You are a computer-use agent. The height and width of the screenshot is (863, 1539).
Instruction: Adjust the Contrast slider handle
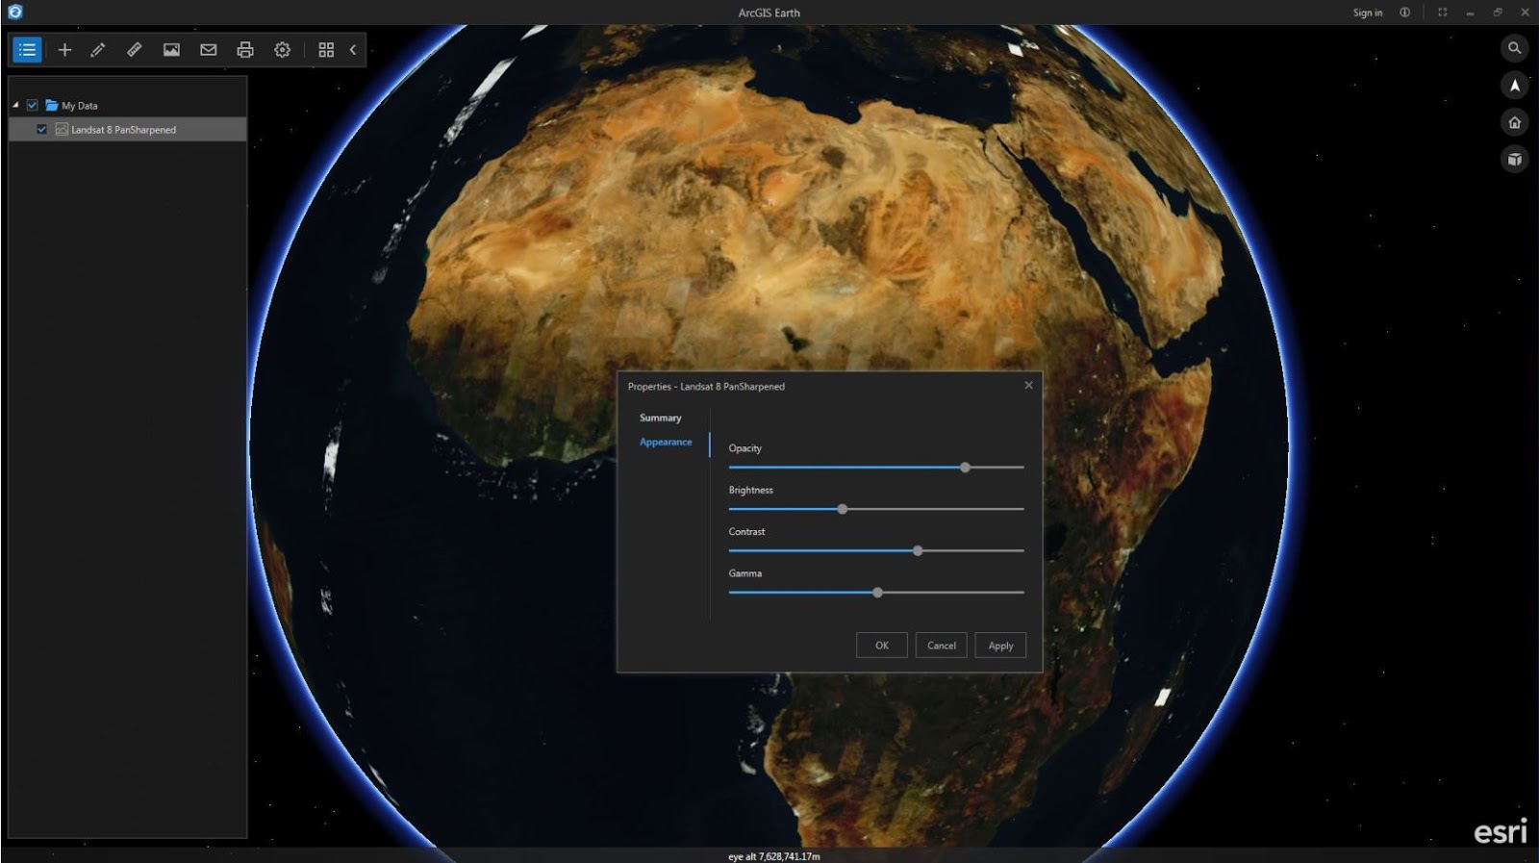pyautogui.click(x=918, y=551)
